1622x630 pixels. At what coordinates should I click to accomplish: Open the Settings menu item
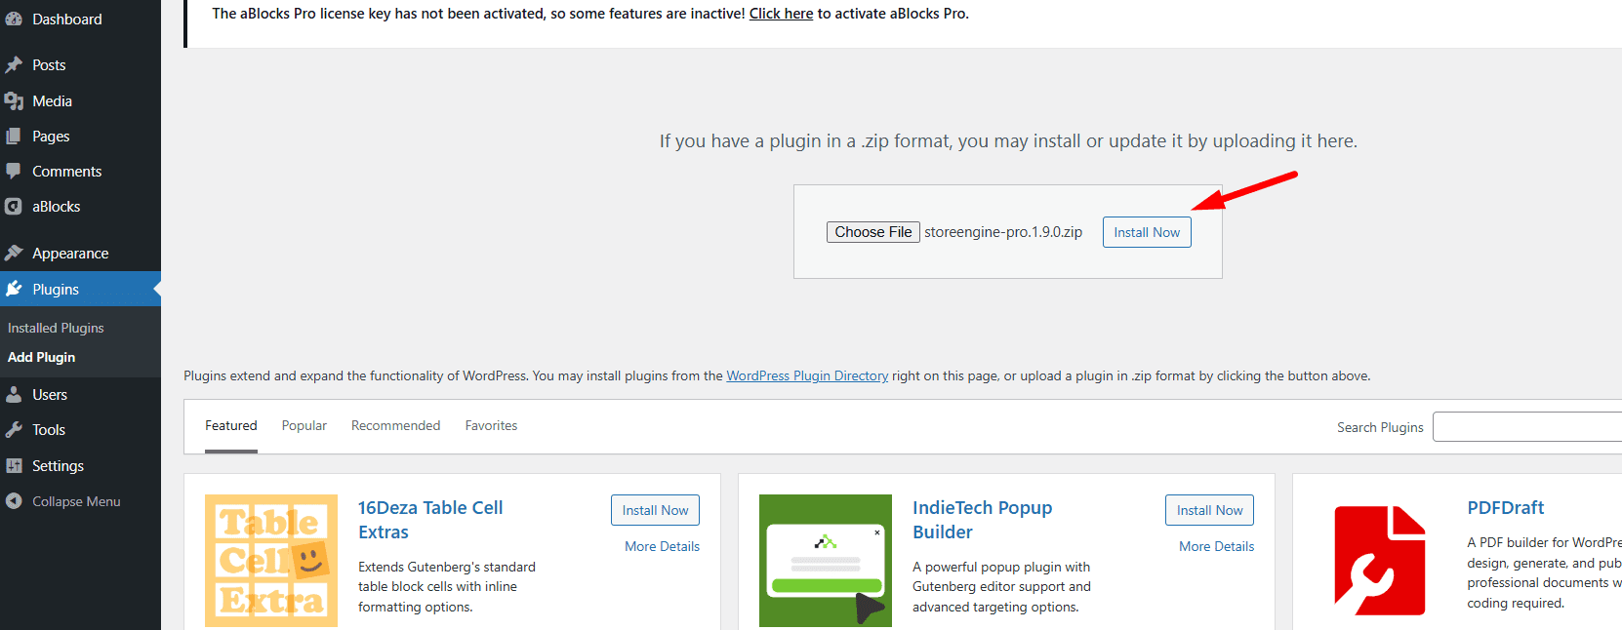pyautogui.click(x=80, y=466)
